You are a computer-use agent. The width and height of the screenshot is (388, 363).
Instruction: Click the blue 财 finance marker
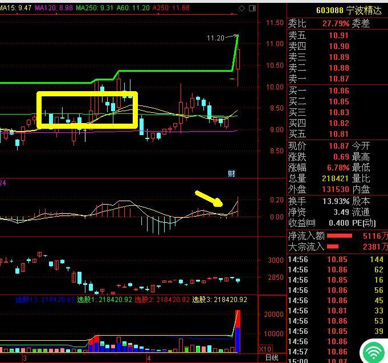(231, 173)
